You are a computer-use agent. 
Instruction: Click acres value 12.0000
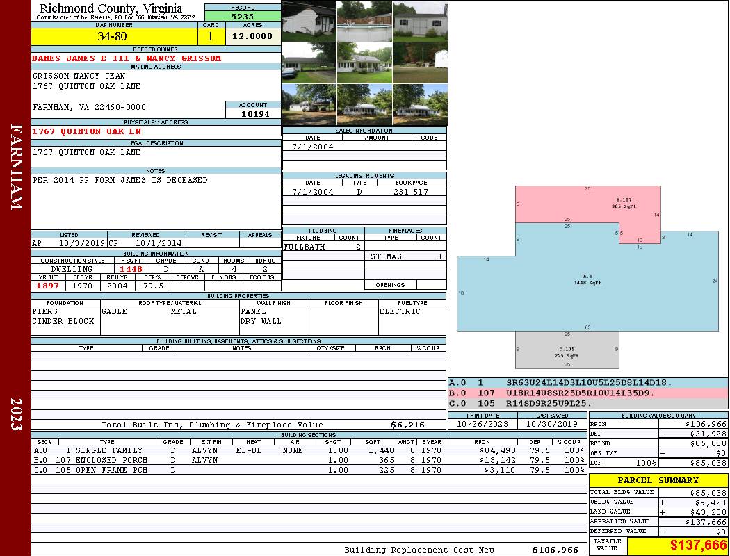coord(253,36)
